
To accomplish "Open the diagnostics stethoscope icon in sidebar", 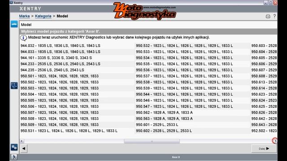I will (x=14, y=85).
